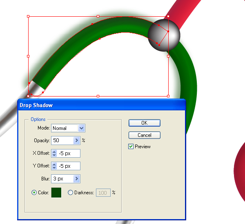Toggle the Preview checkbox
The height and width of the screenshot is (224, 245).
pyautogui.click(x=131, y=147)
